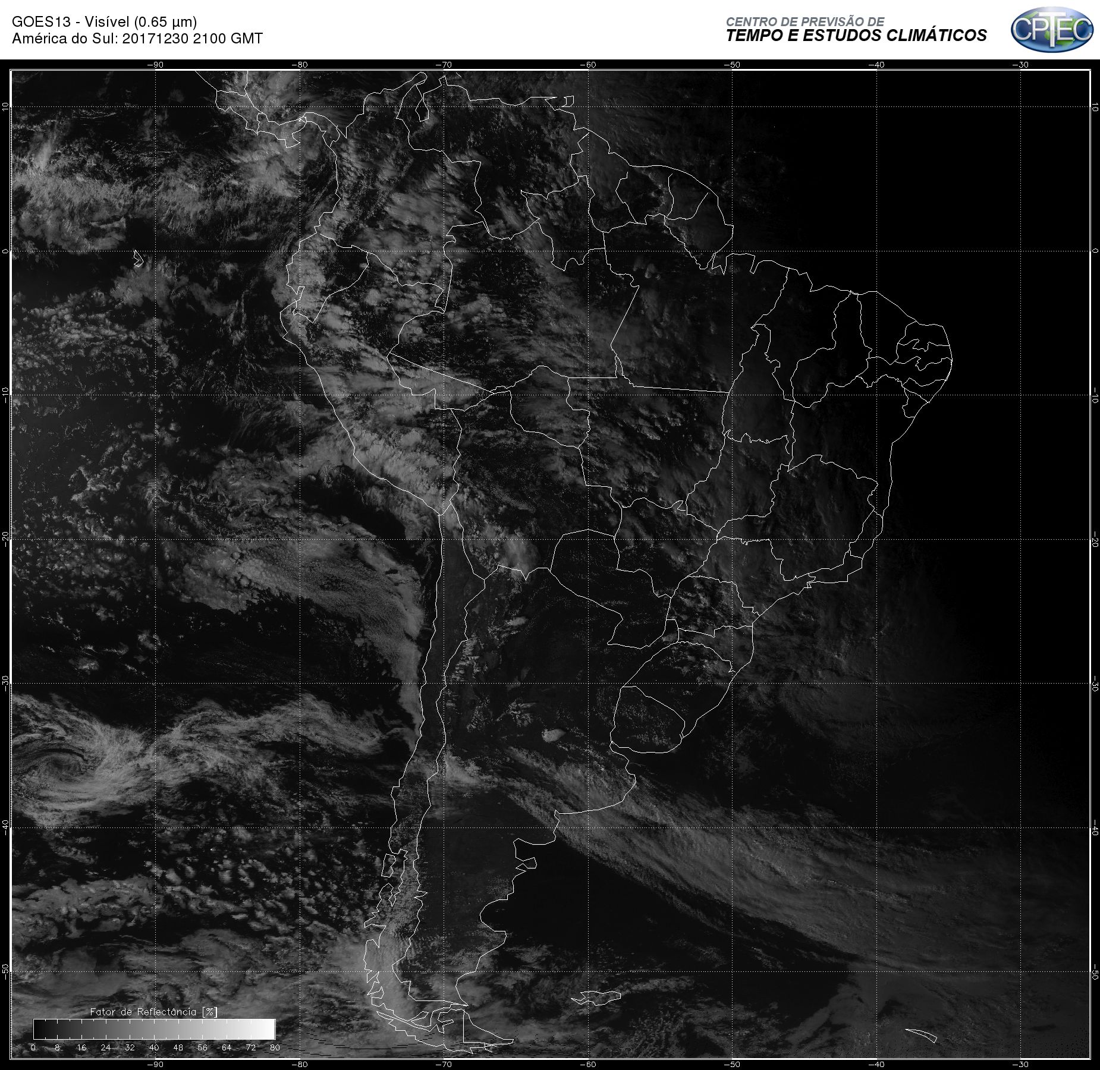The image size is (1100, 1070).
Task: Click the '-30' longitude label on top axis
Action: coord(1021,65)
